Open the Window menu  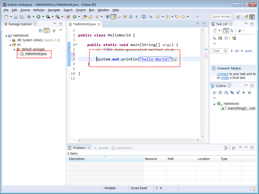point(103,10)
